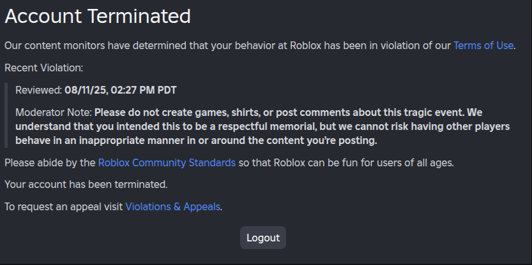532x265 pixels.
Task: Click the phrase 'tragic event' in note
Action: [x=384, y=112]
